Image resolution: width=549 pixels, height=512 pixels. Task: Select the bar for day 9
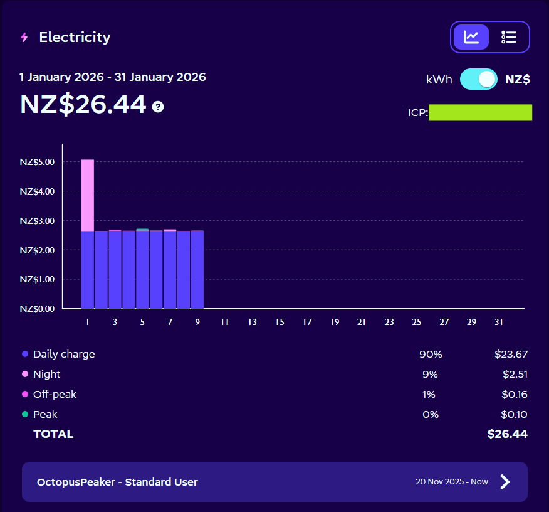(197, 270)
